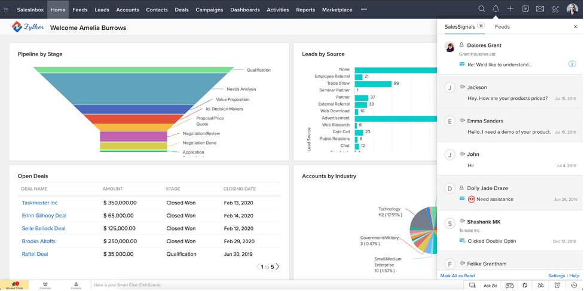
Task: Click the Zylker company logo
Action: 27,27
